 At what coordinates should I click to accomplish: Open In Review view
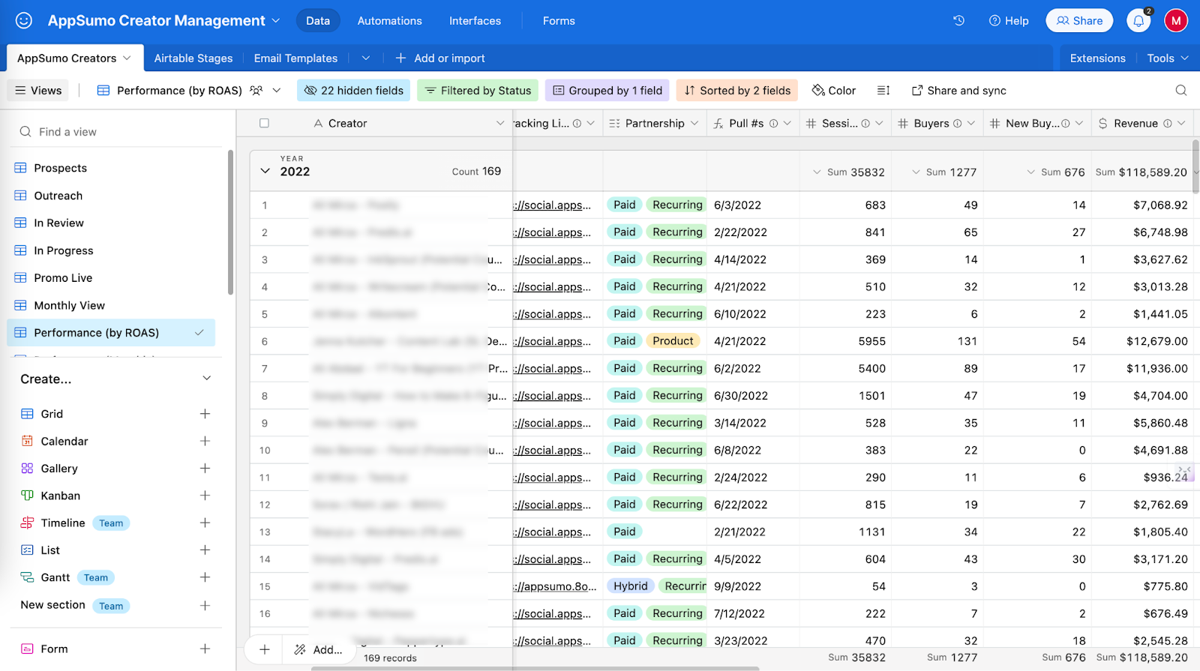tap(58, 223)
